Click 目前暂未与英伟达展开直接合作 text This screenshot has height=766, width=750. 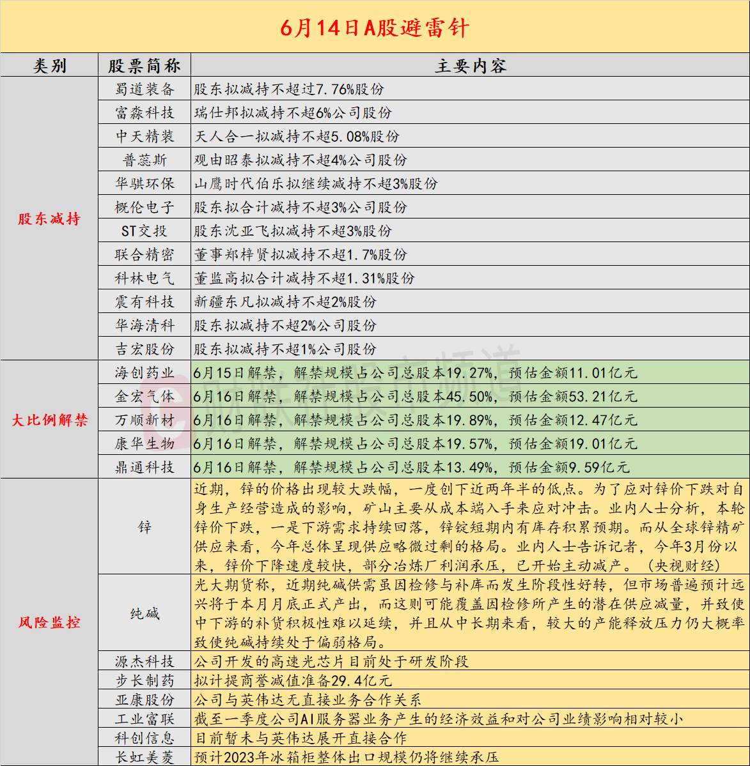click(x=301, y=738)
